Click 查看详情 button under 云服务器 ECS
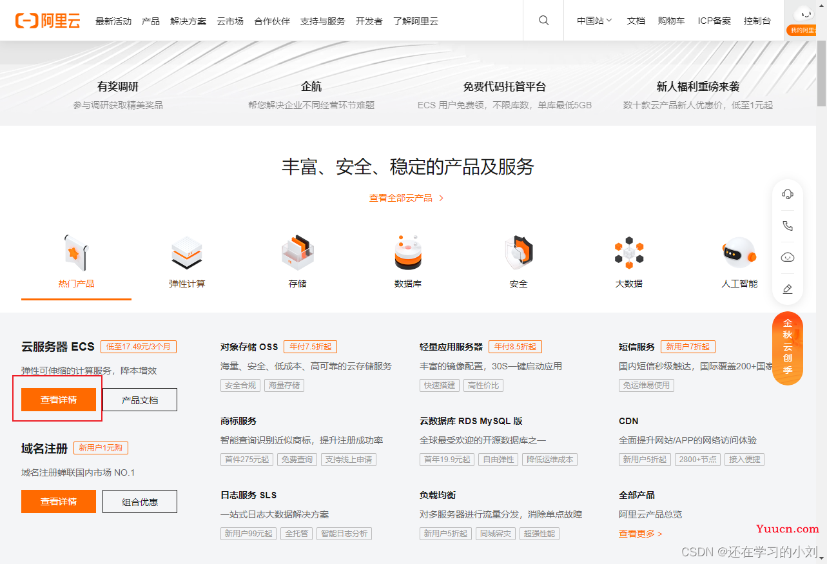This screenshot has height=564, width=827. click(59, 400)
